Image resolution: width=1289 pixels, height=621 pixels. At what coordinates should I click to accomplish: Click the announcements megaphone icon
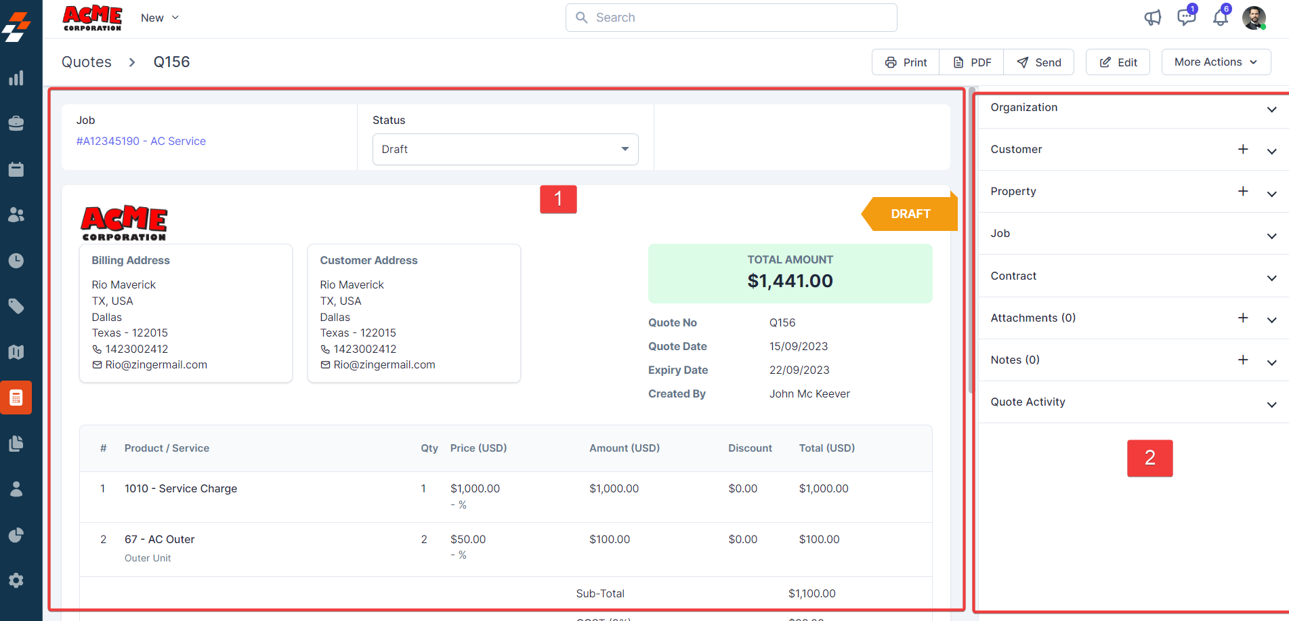(1152, 18)
